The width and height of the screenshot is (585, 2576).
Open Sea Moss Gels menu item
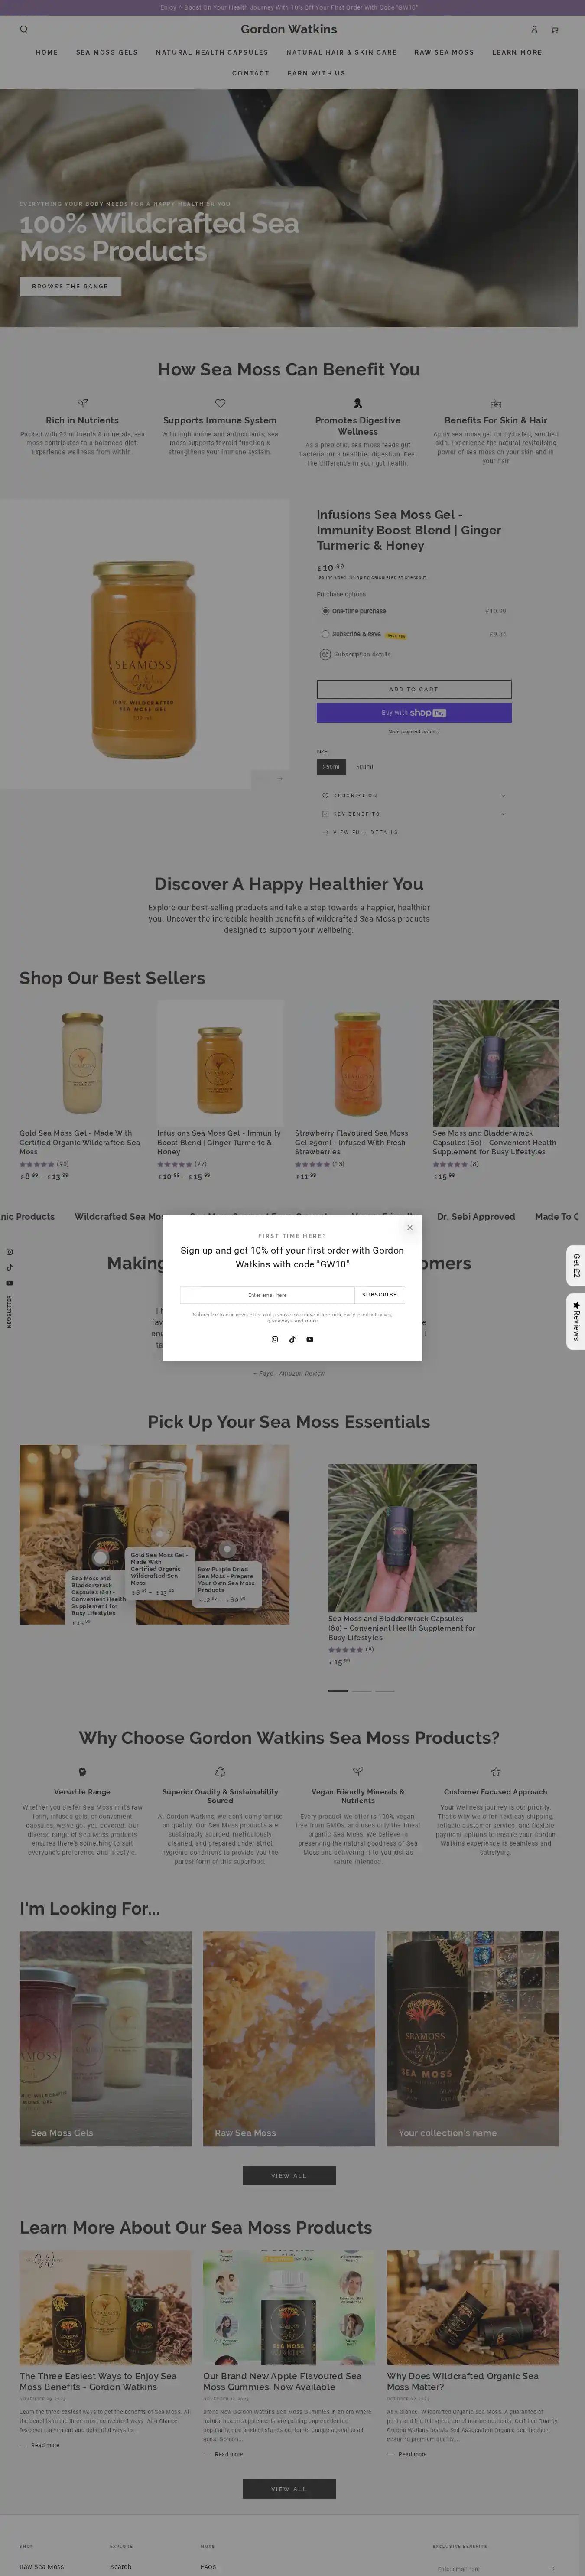[107, 52]
